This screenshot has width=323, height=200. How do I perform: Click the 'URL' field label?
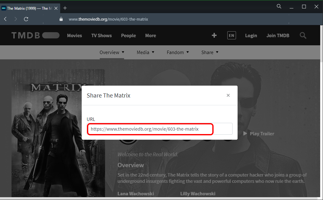(91, 119)
